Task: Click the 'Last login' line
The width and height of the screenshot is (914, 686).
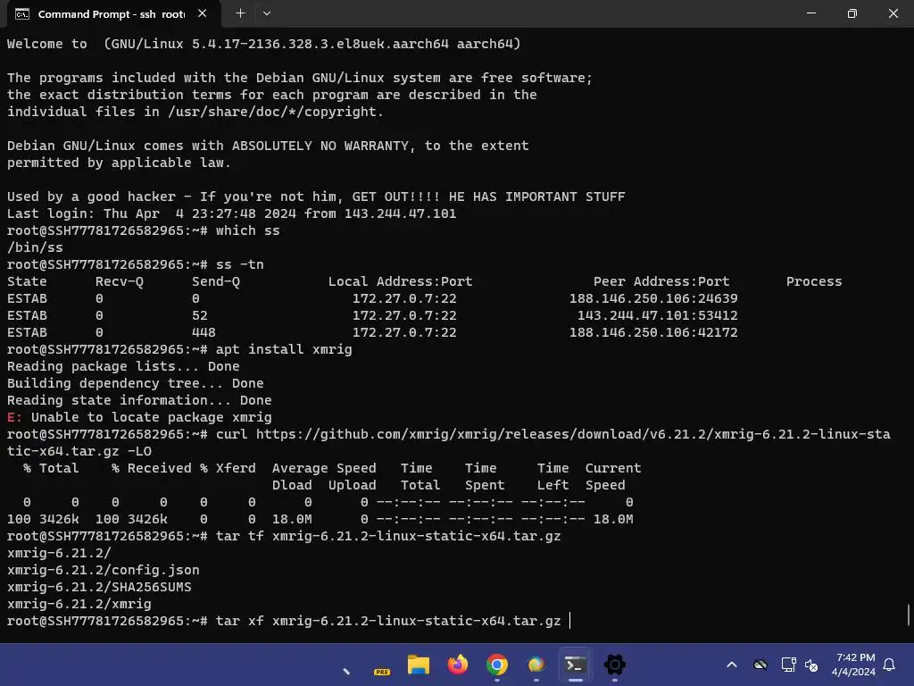Action: [x=231, y=213]
